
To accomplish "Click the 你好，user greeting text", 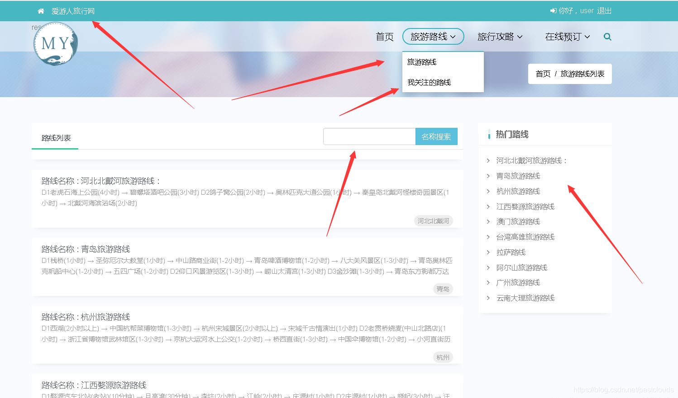I will (576, 11).
